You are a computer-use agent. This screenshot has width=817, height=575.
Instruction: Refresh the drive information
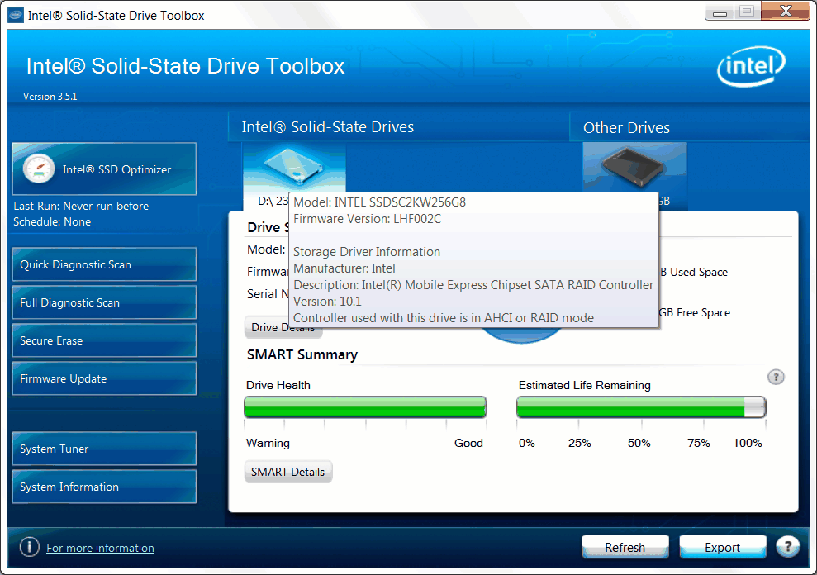[x=625, y=548]
